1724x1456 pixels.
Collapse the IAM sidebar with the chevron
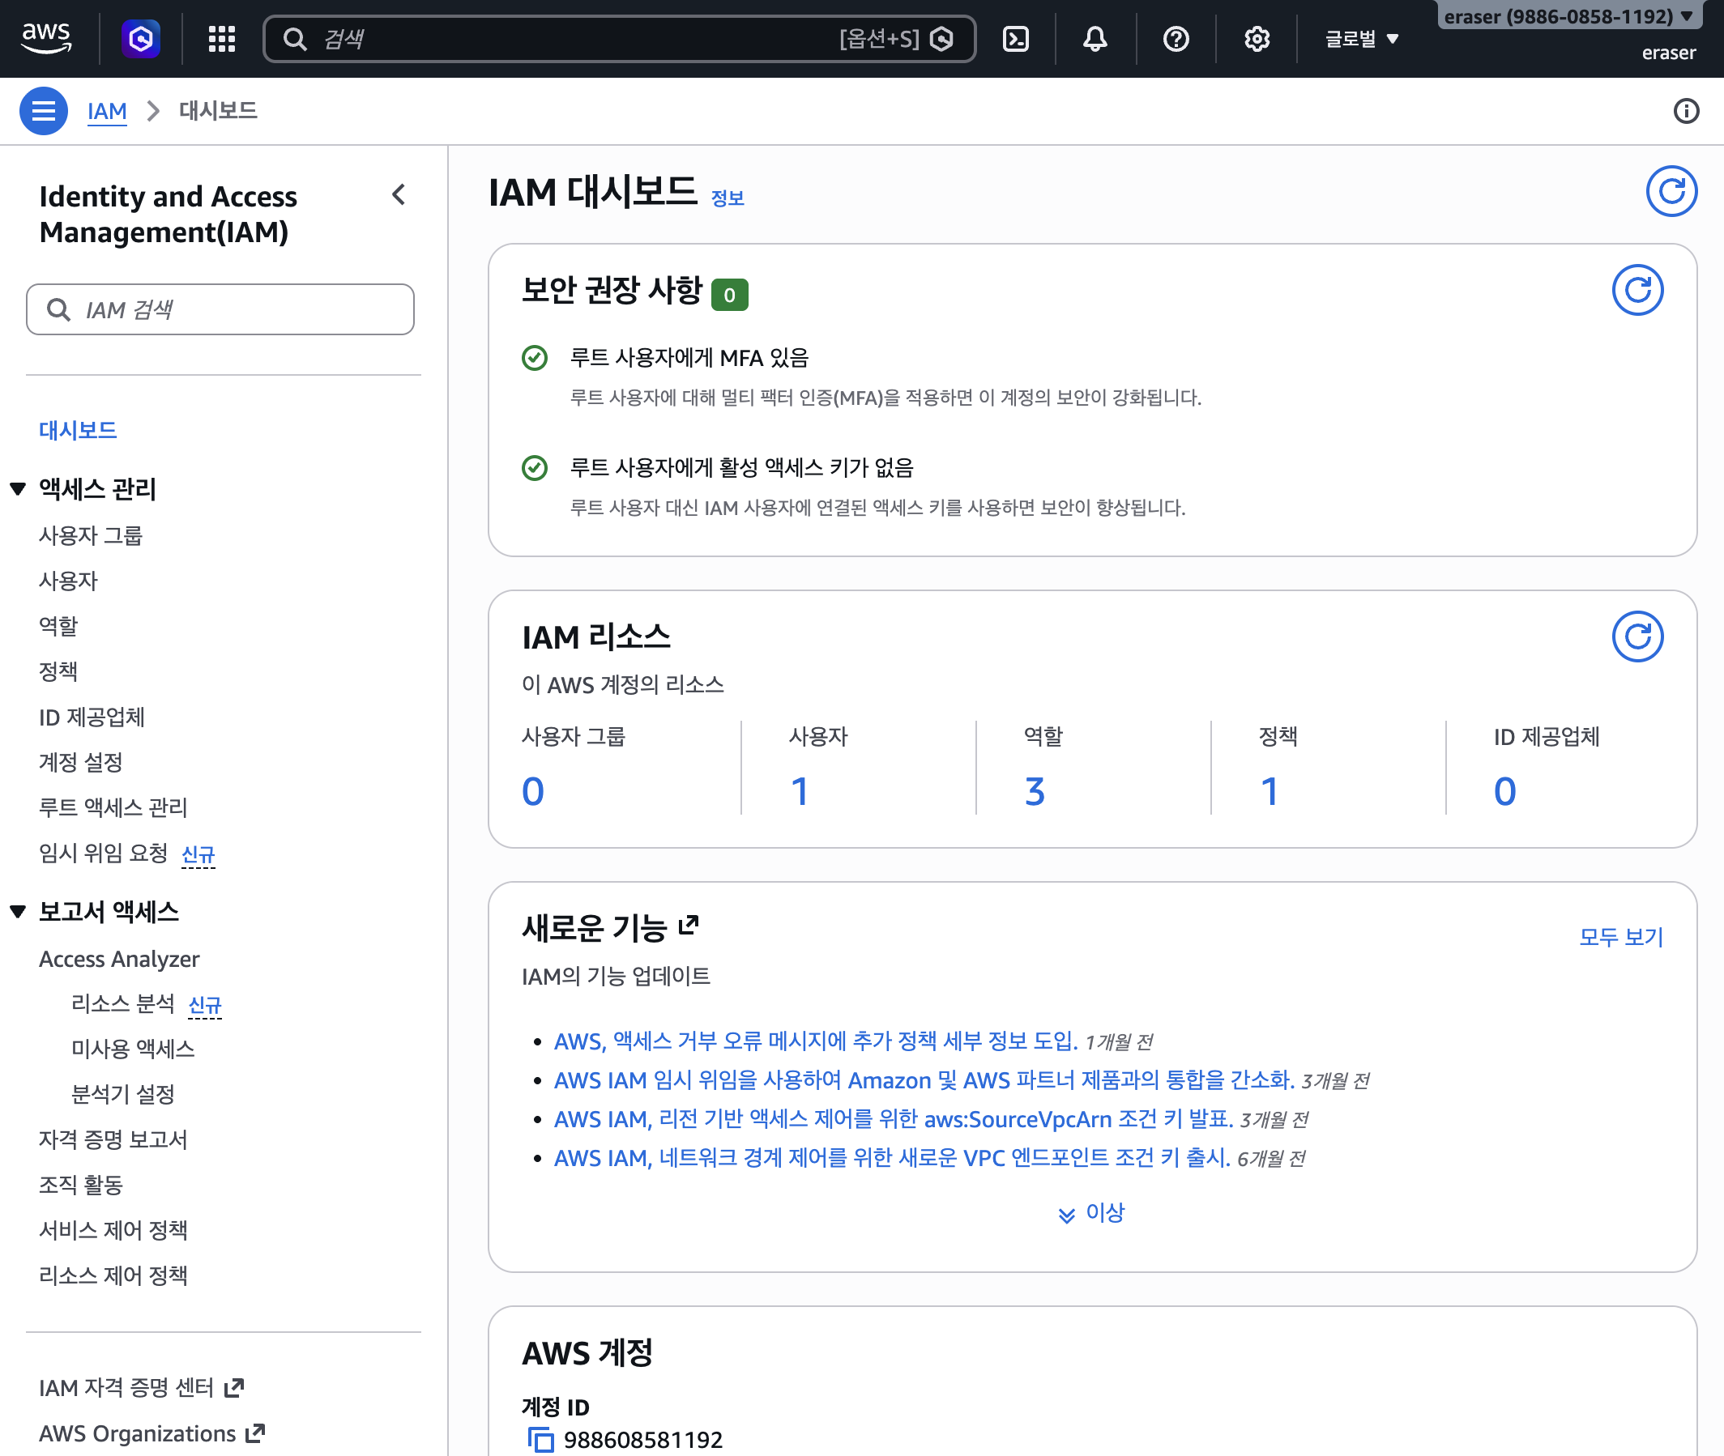coord(399,195)
